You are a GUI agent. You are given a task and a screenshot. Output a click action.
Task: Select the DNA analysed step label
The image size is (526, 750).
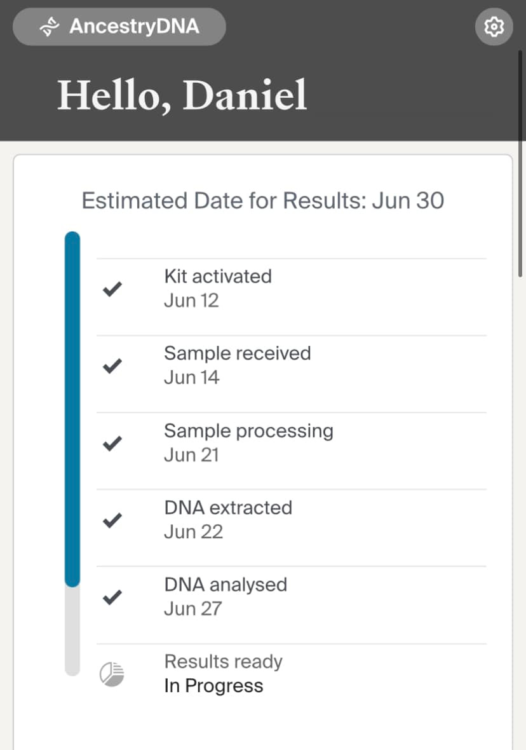225,585
